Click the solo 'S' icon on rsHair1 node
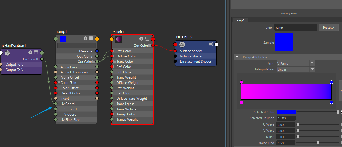 141,39
